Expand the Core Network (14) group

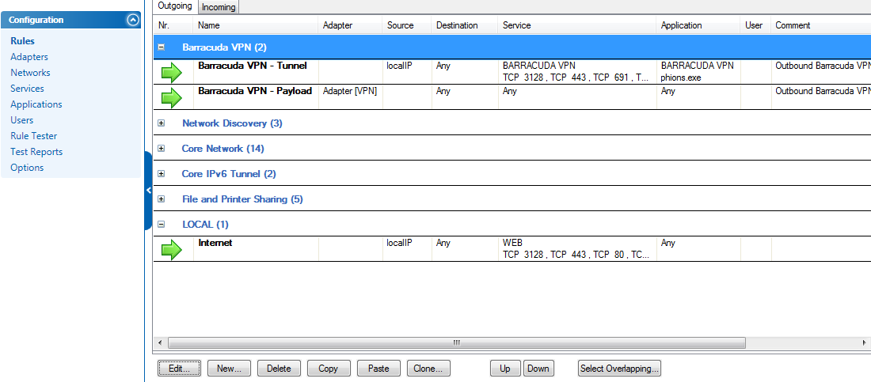[161, 149]
